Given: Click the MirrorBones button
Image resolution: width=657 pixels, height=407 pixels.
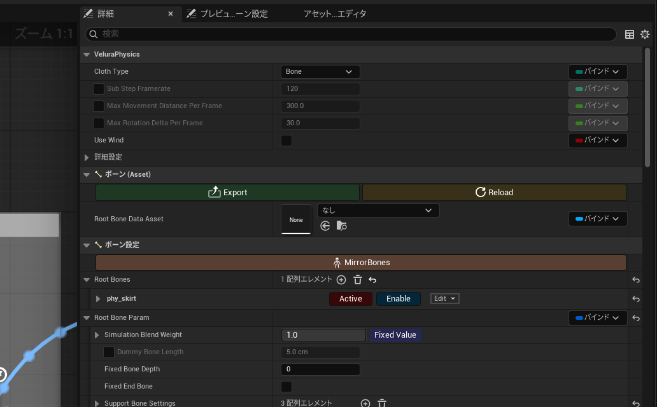Looking at the screenshot, I should point(361,263).
